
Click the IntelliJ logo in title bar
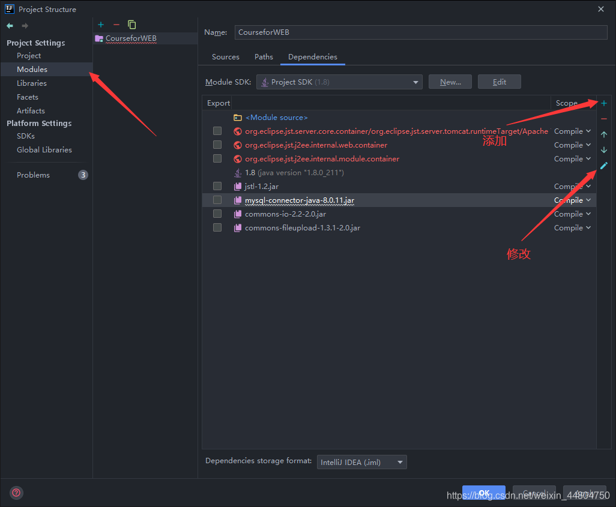[x=10, y=9]
